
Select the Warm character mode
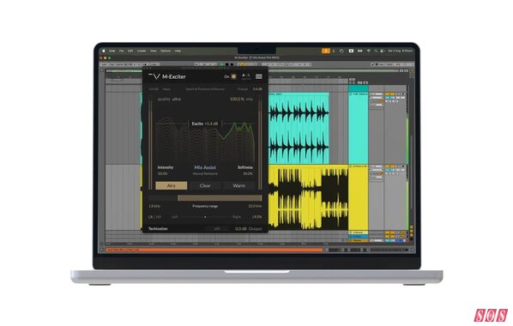pyautogui.click(x=238, y=185)
